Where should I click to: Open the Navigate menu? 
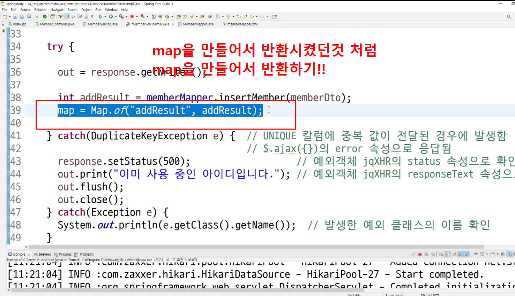(x=57, y=10)
